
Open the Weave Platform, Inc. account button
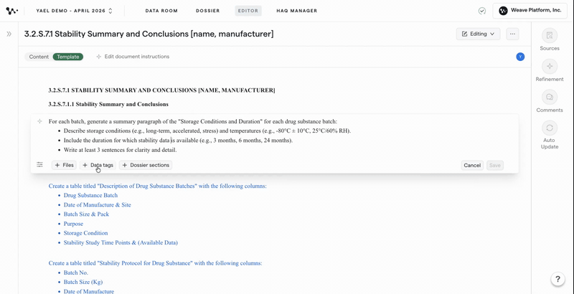(530, 11)
